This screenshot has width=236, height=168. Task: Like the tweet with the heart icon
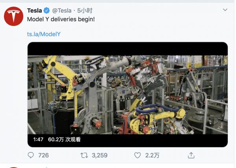pos(137,155)
